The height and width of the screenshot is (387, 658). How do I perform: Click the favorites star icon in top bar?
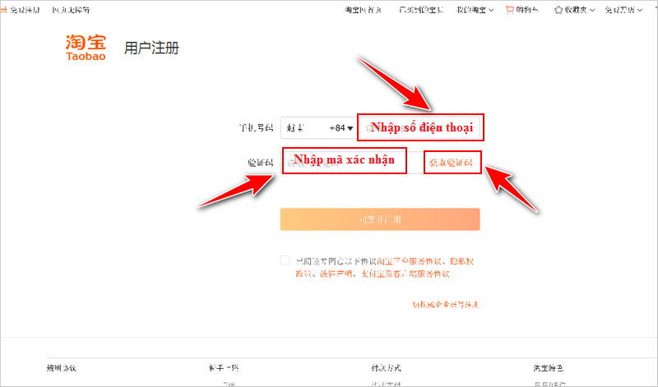pyautogui.click(x=558, y=10)
